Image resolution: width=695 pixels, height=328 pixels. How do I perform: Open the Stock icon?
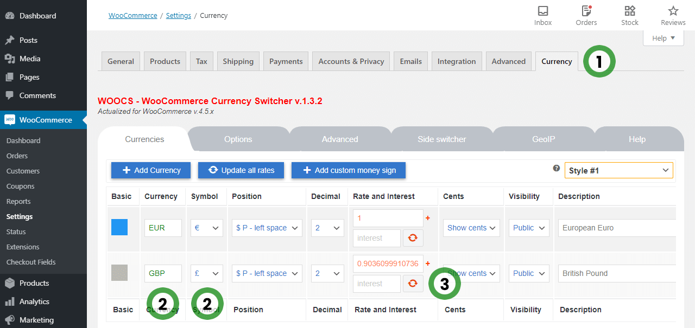630,11
